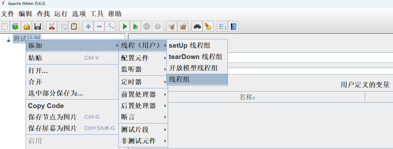Open the 文件 menu
The width and height of the screenshot is (393, 149).
[7, 14]
